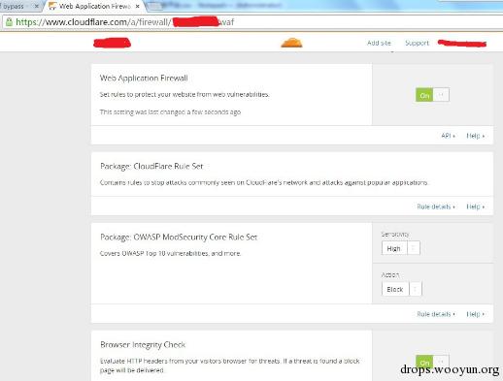Click the Browser Integrity Check heading
Screen dimensions: 503x381
pos(143,345)
